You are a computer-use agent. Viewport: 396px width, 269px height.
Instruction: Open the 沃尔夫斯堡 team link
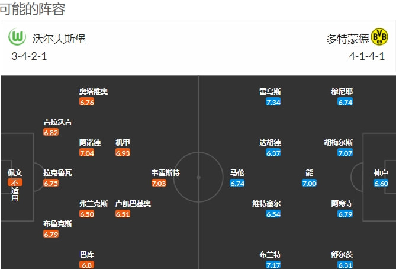click(x=59, y=39)
